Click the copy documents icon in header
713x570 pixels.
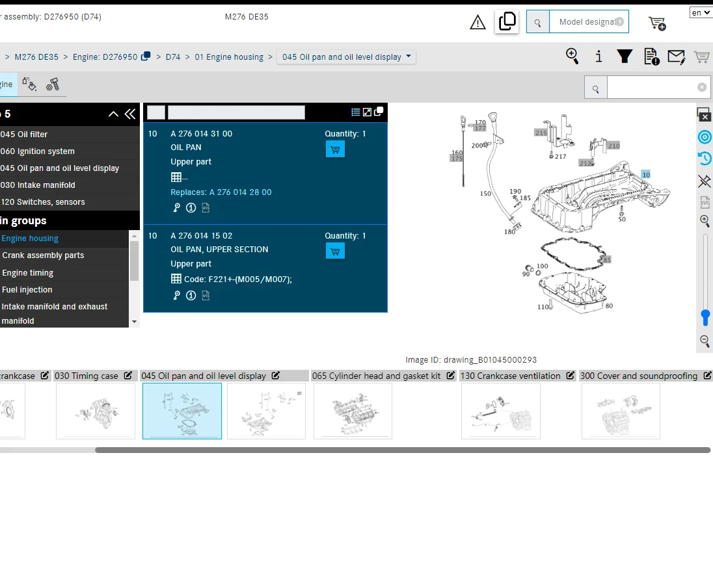pos(507,21)
